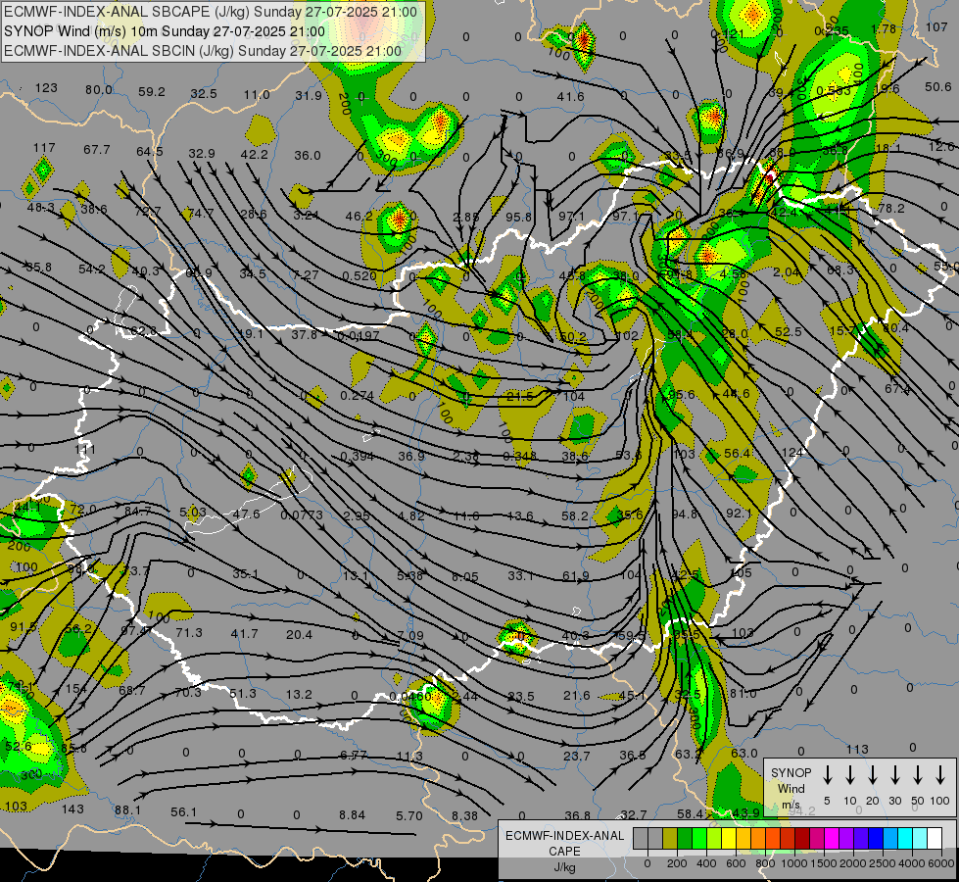This screenshot has height=882, width=959.
Task: Click the map value 42.2
Action: point(254,154)
